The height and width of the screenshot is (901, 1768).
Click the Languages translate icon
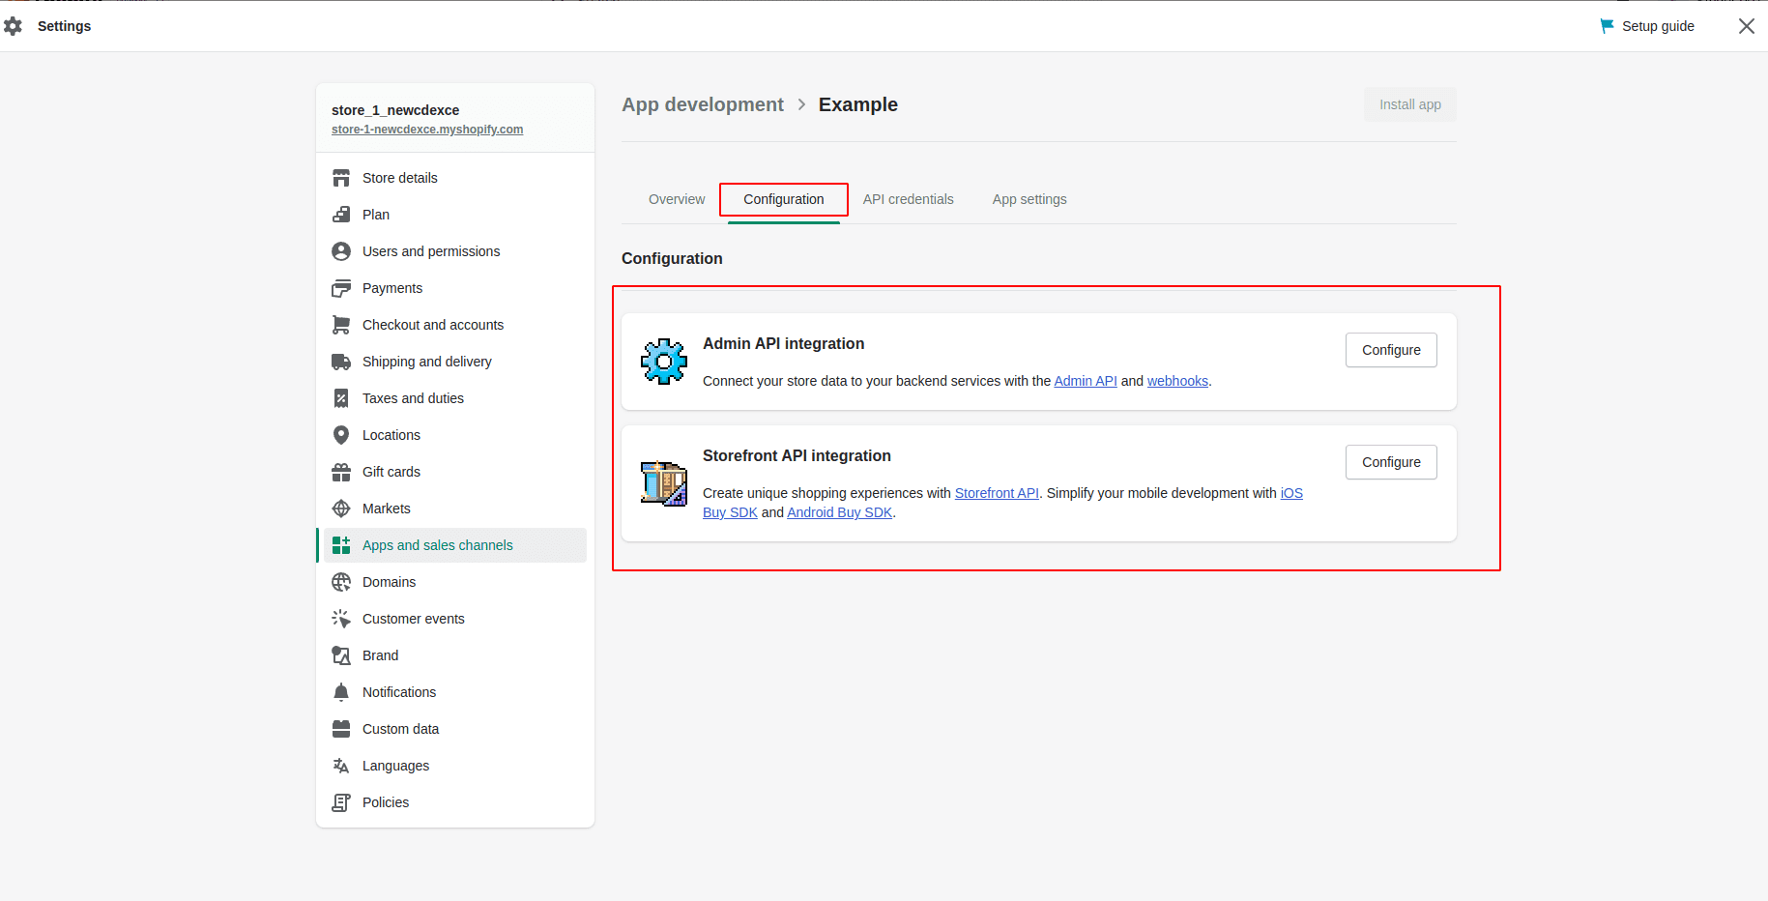341,766
